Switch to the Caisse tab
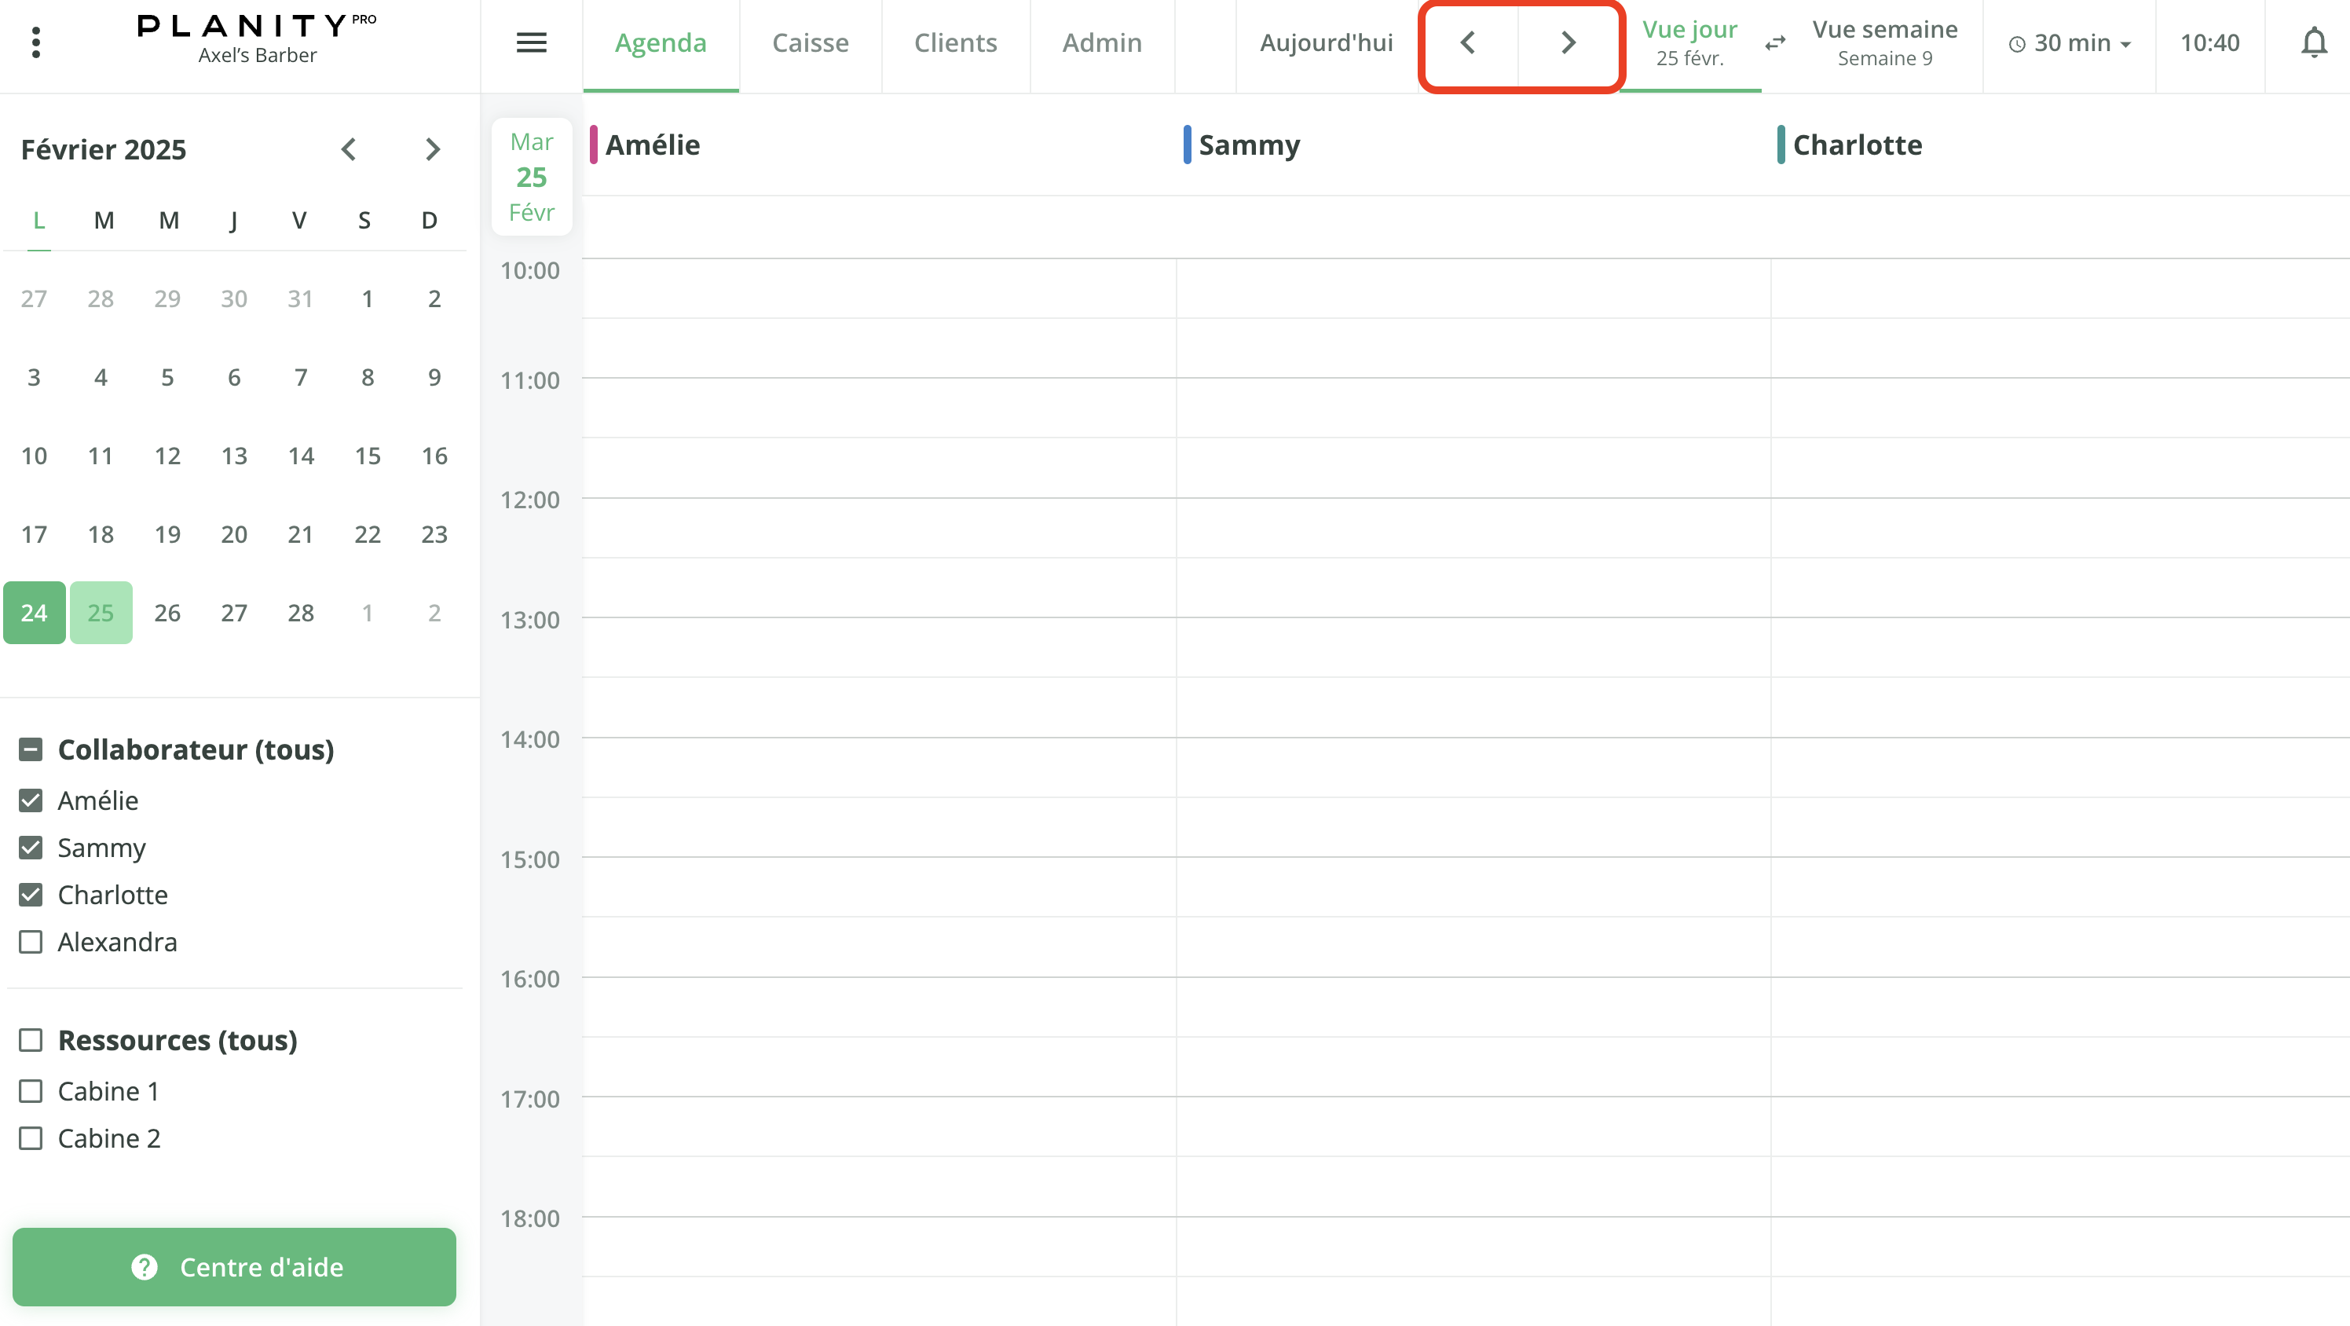 pos(810,43)
